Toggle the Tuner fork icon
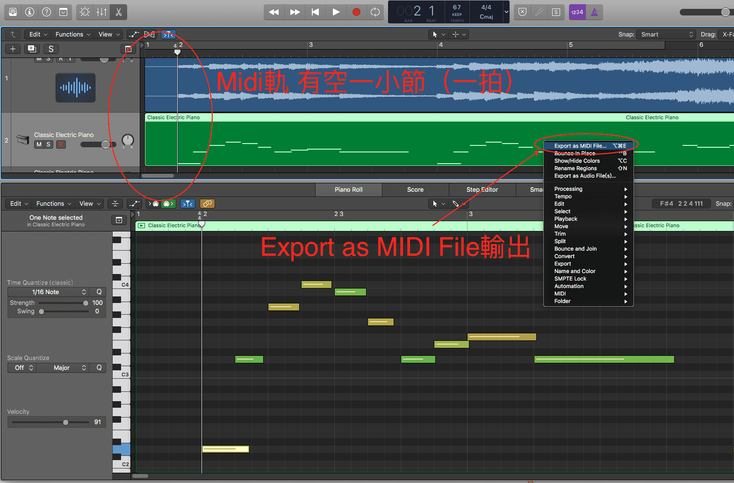The height and width of the screenshot is (483, 734). point(540,12)
